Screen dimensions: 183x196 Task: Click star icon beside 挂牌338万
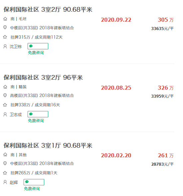coord(5,105)
